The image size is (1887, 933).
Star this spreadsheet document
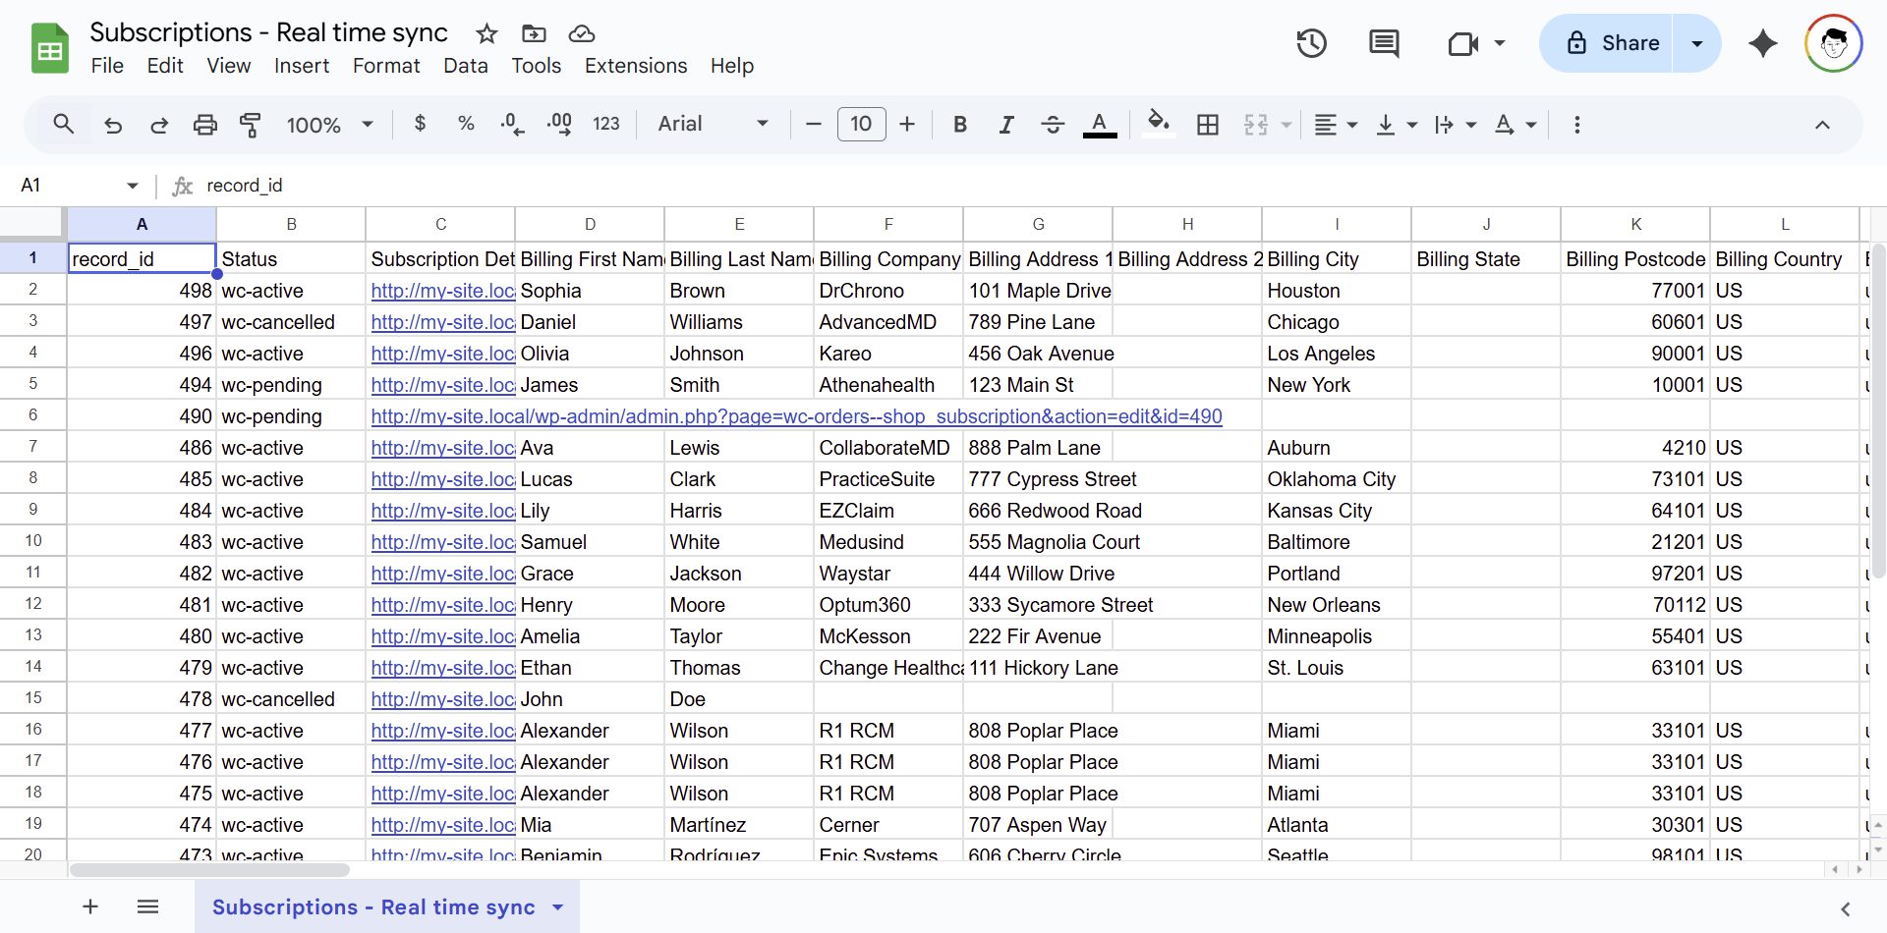(x=486, y=34)
